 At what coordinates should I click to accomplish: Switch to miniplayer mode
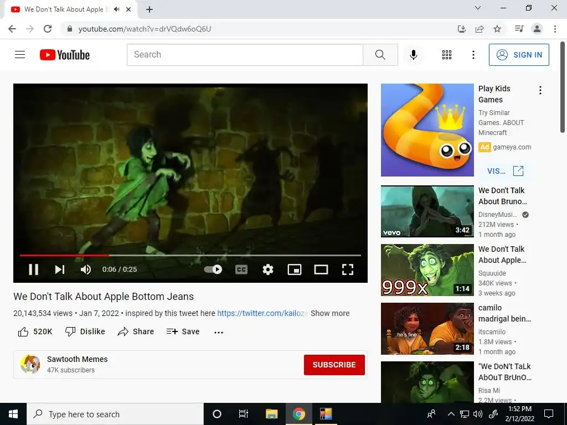click(x=295, y=269)
